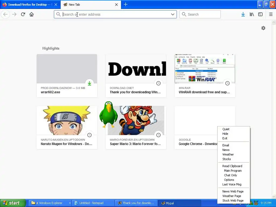Focus the Search or enter address field

click(x=115, y=14)
